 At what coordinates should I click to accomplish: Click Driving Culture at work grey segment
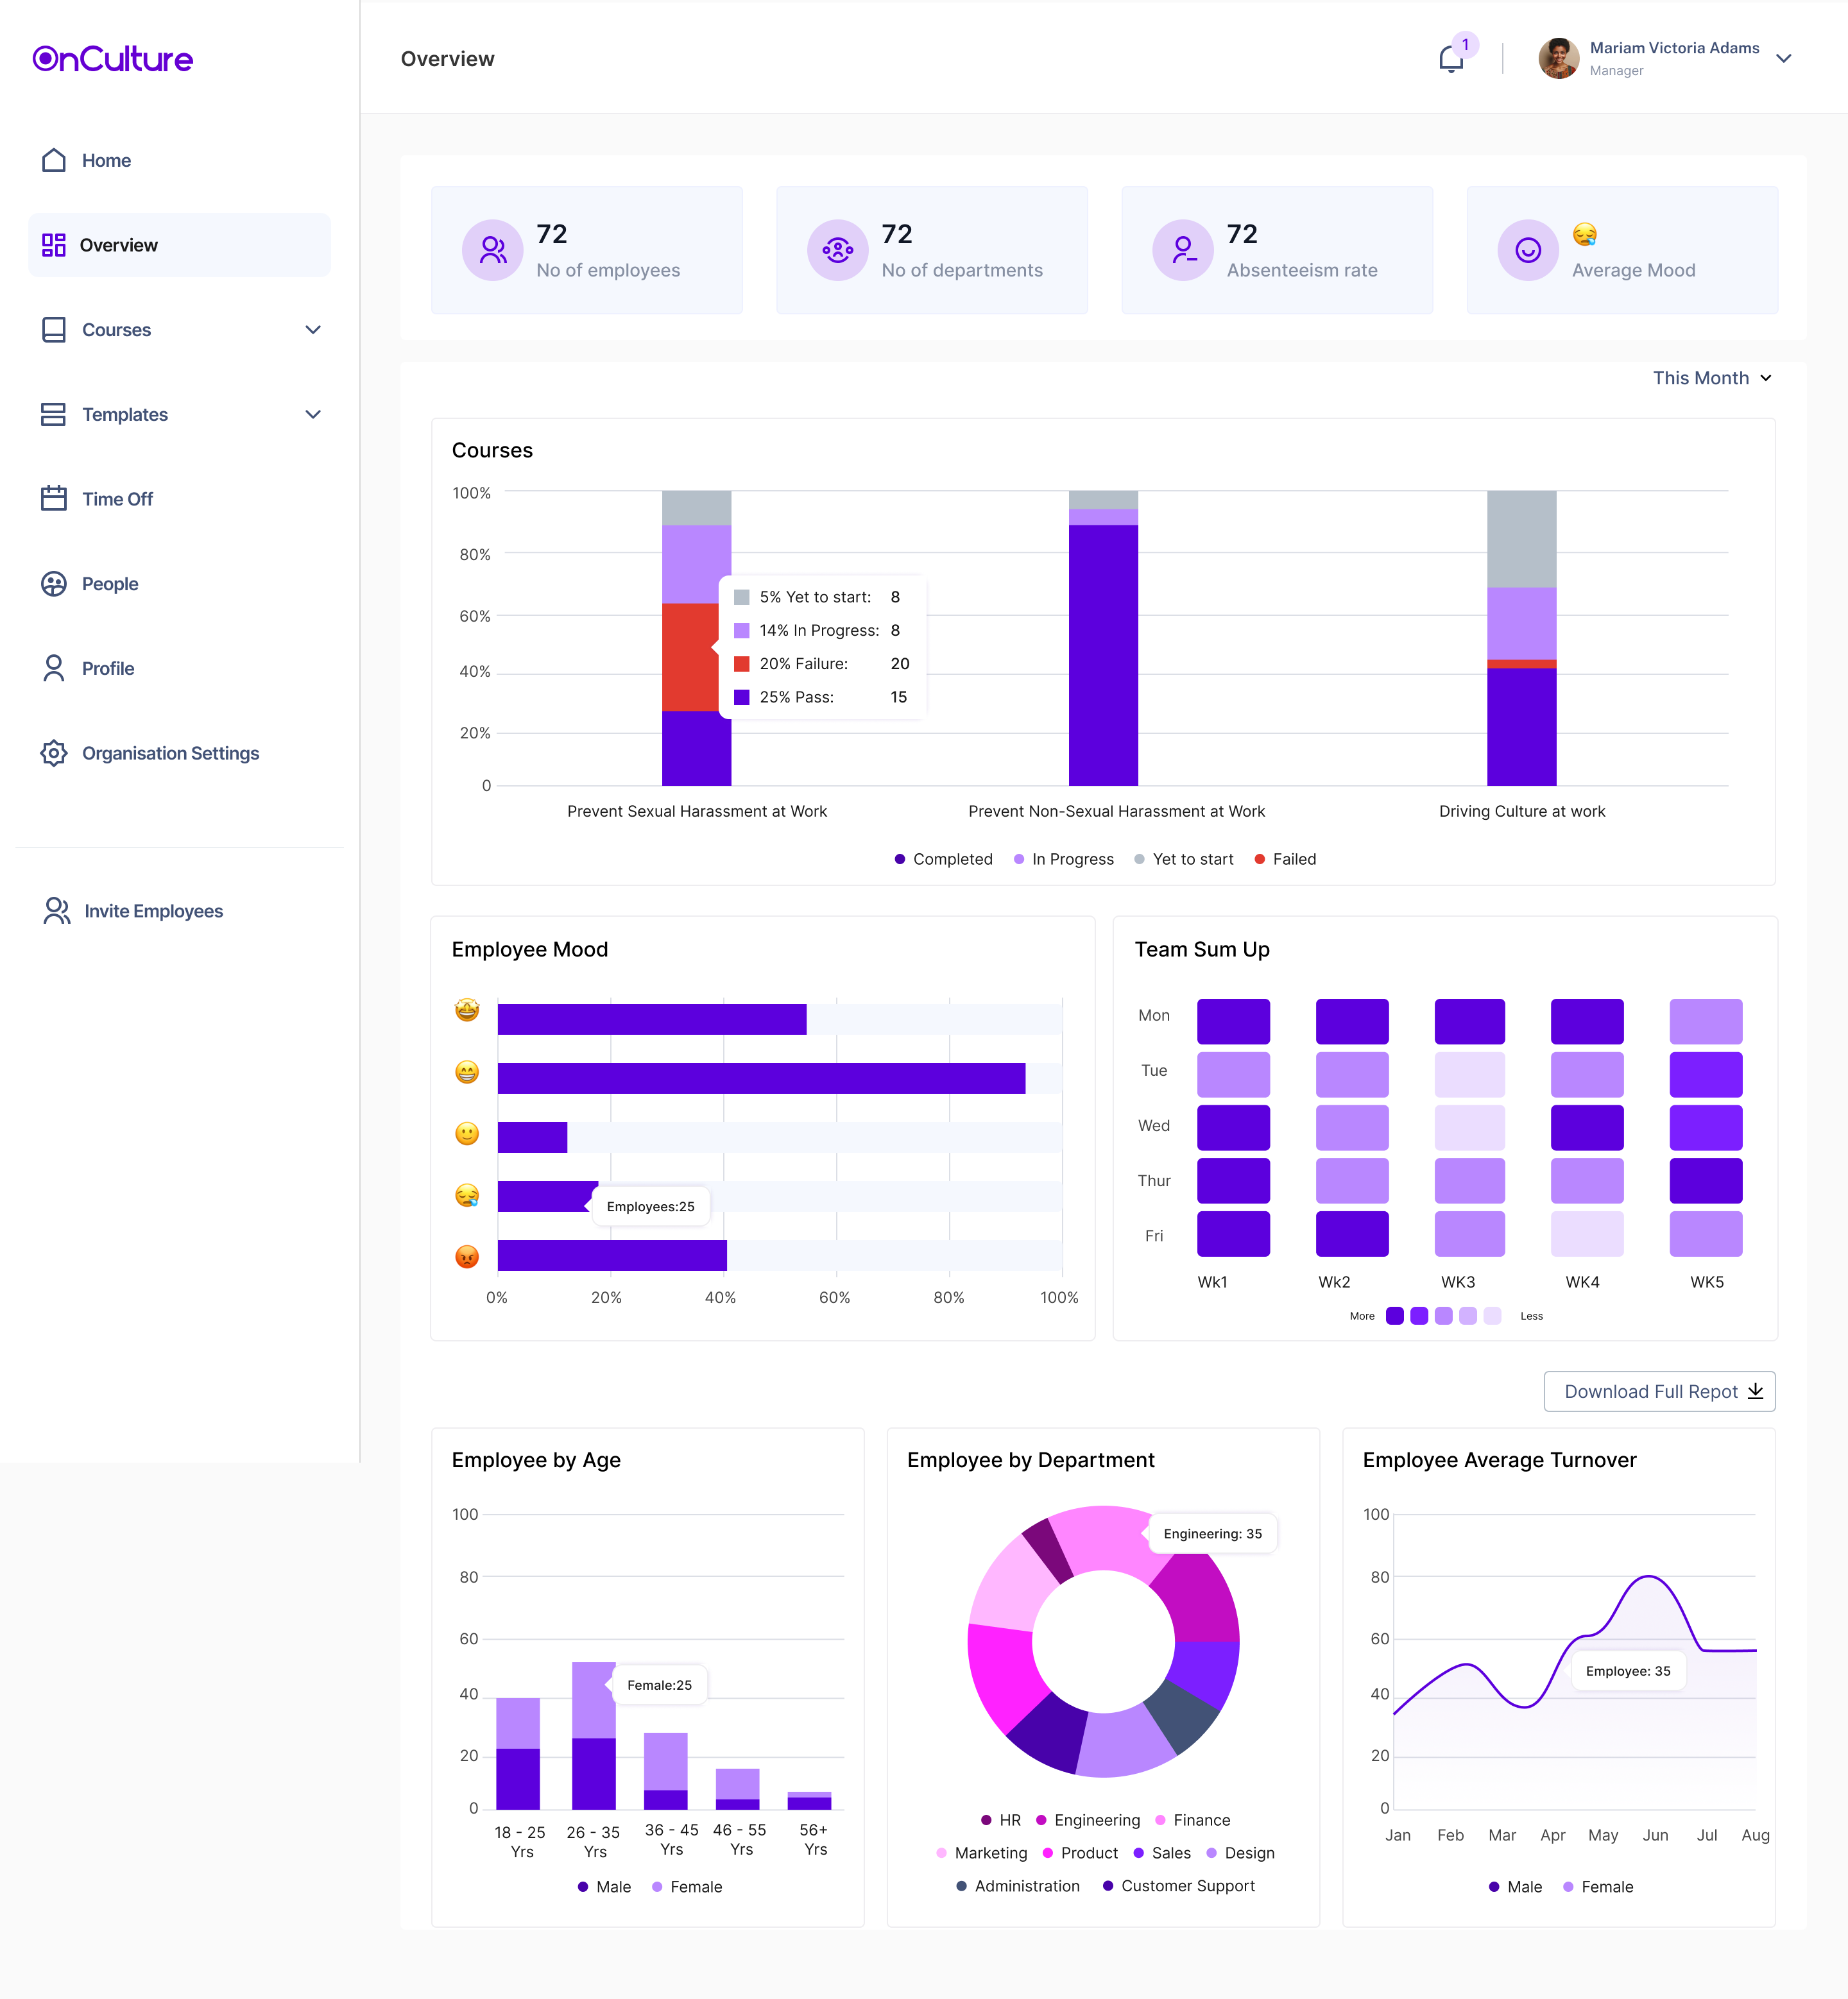(x=1521, y=539)
